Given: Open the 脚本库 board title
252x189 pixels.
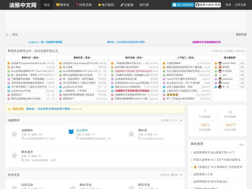Looking at the screenshot, I should tap(142, 130).
